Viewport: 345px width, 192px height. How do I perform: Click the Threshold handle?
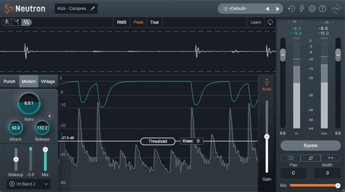coord(158,141)
